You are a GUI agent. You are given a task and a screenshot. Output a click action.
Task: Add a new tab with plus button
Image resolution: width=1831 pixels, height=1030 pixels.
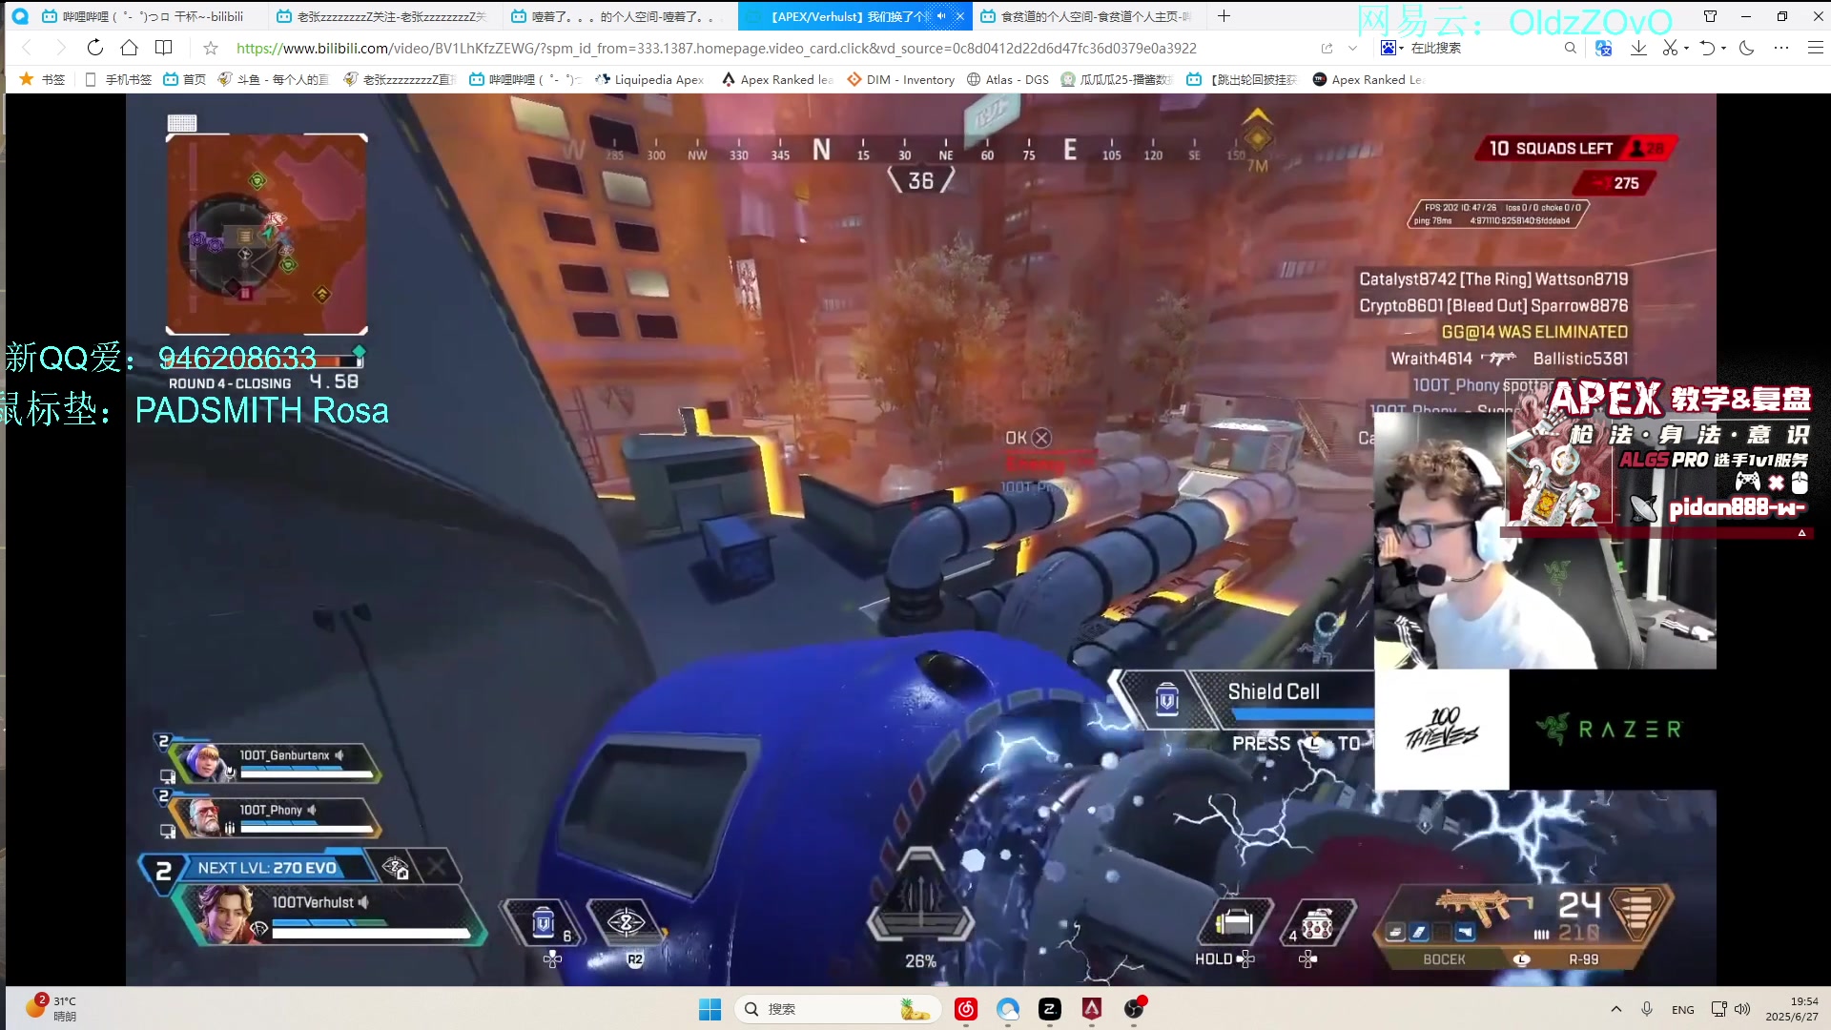[x=1224, y=16]
